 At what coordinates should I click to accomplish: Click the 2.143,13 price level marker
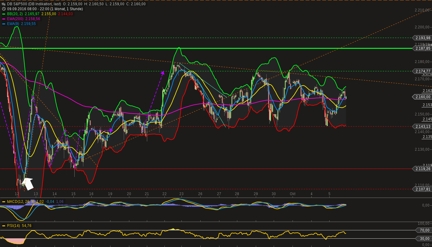tap(422, 127)
